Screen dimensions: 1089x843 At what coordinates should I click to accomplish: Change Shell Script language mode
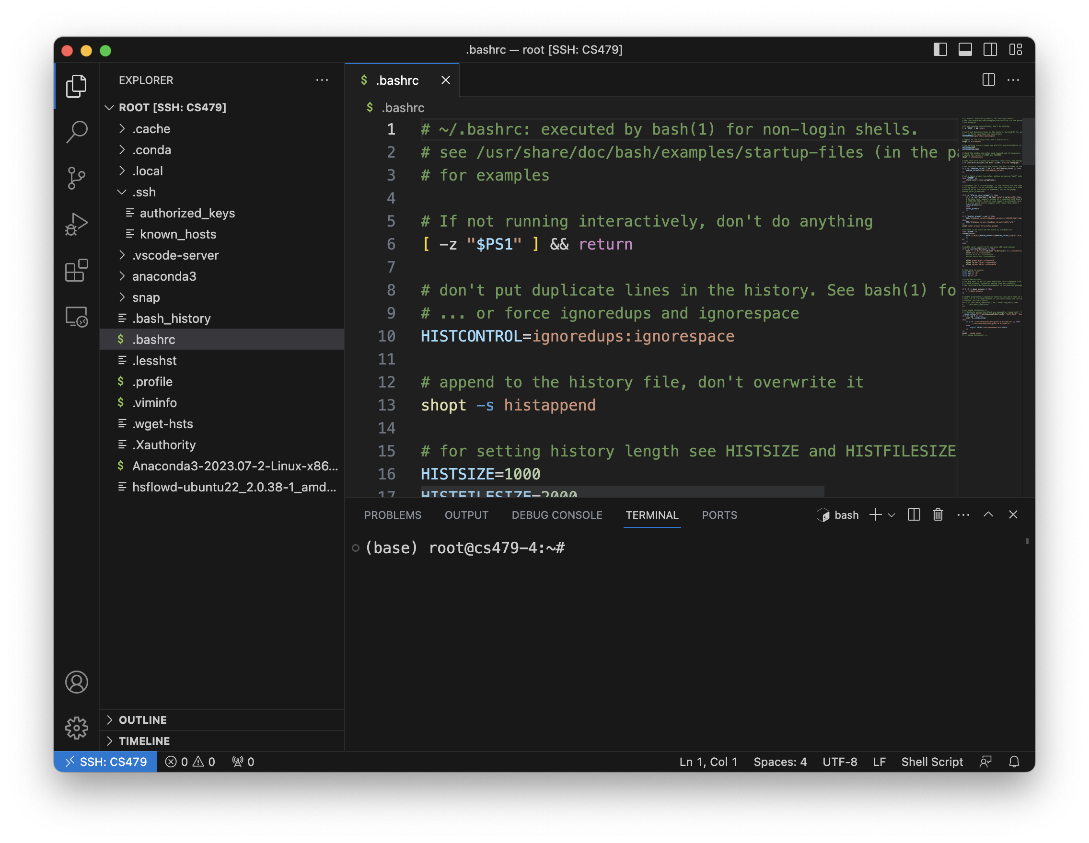tap(931, 762)
